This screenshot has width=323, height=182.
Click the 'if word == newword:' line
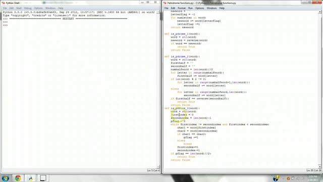coord(186,43)
